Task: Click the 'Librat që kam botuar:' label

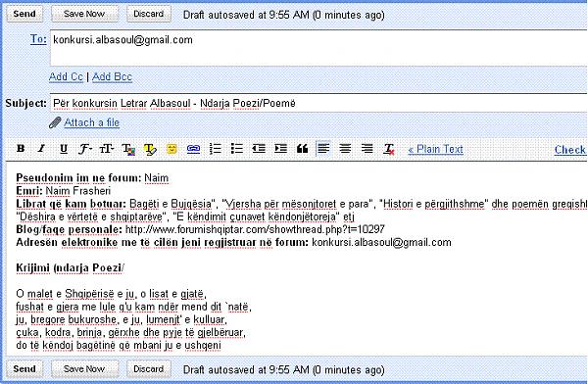Action: tap(71, 204)
